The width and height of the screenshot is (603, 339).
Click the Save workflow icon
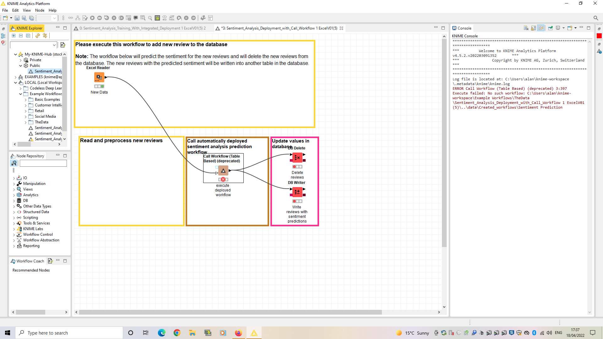(x=17, y=18)
